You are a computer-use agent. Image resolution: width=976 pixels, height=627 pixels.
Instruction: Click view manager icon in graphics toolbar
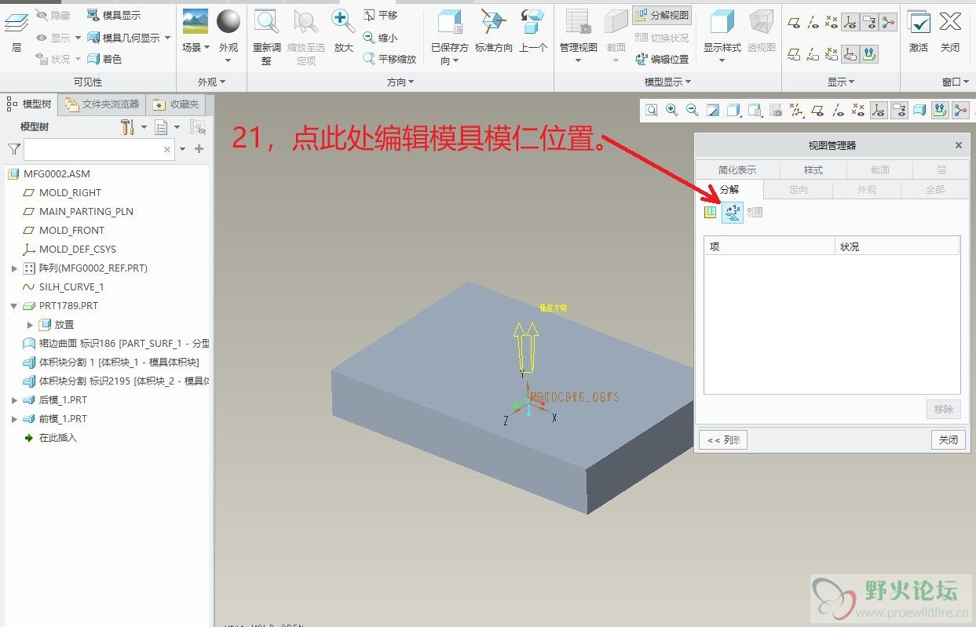[x=775, y=111]
